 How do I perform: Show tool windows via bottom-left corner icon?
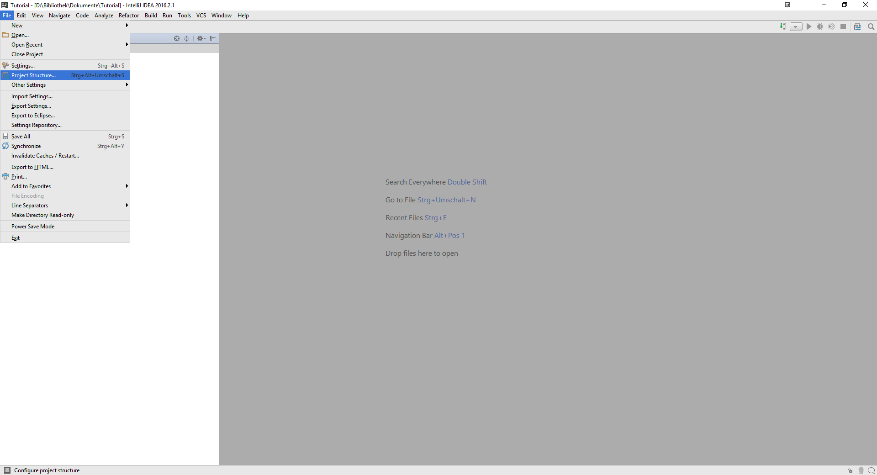(x=7, y=470)
